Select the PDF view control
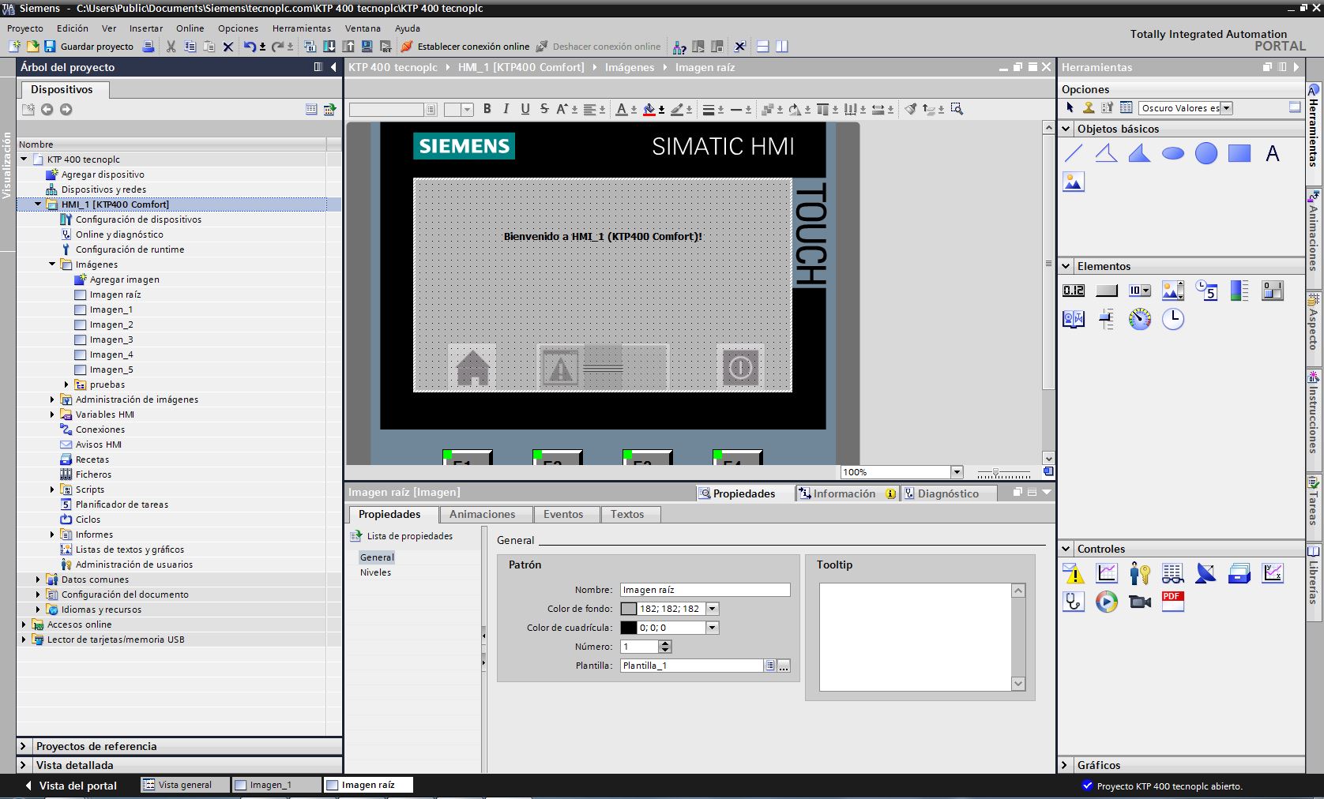 coord(1173,602)
